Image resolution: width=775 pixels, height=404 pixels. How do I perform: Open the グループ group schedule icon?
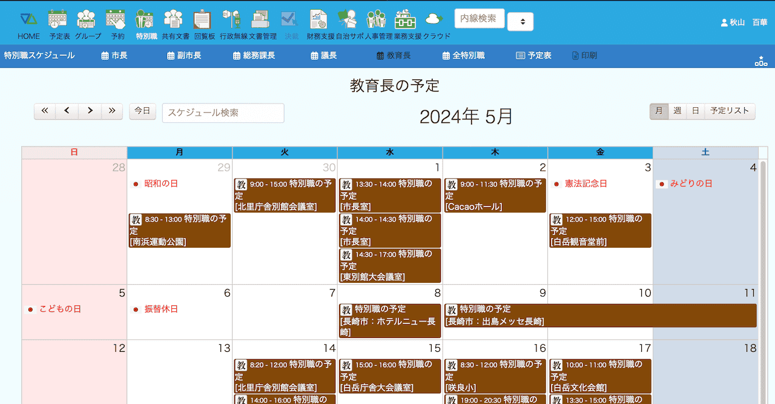click(x=87, y=20)
